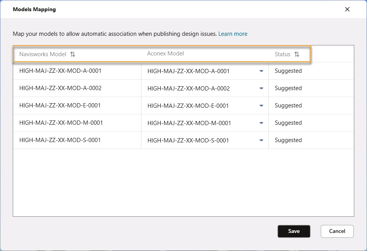Click Suggested status in MOD-A-0001 row
Viewport: 367px width, 251px height.
point(288,71)
